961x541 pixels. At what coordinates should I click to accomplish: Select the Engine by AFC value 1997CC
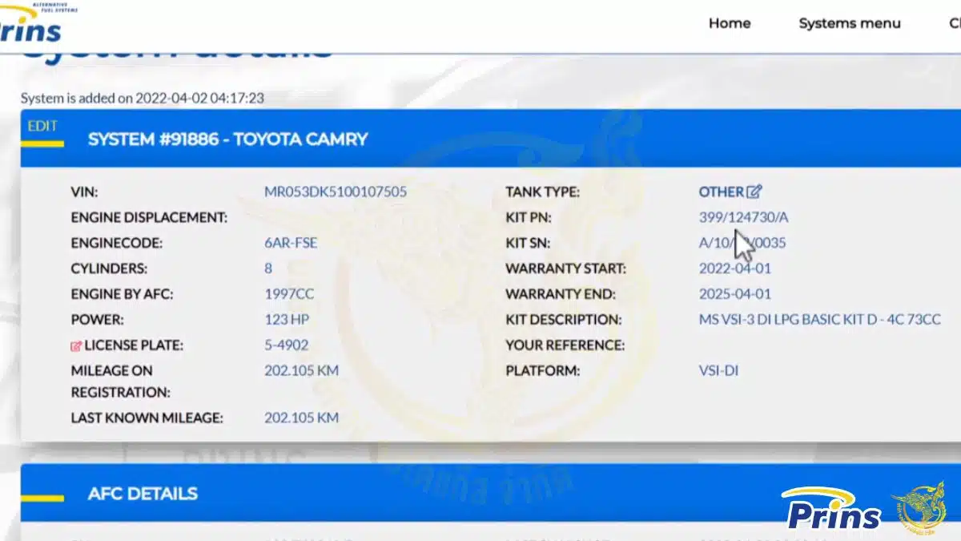pyautogui.click(x=289, y=294)
